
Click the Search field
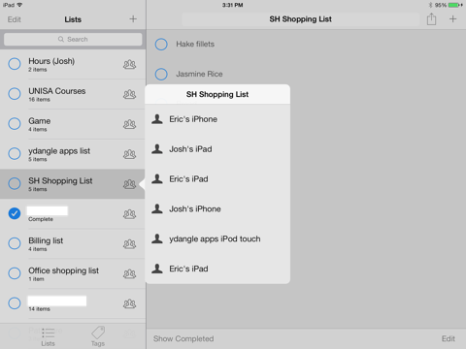click(73, 39)
